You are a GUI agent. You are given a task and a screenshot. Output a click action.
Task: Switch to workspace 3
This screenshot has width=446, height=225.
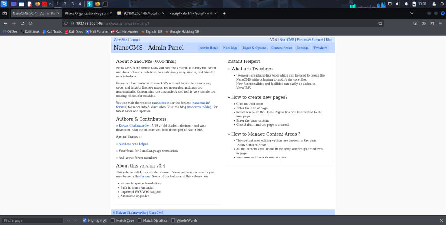[x=72, y=4]
